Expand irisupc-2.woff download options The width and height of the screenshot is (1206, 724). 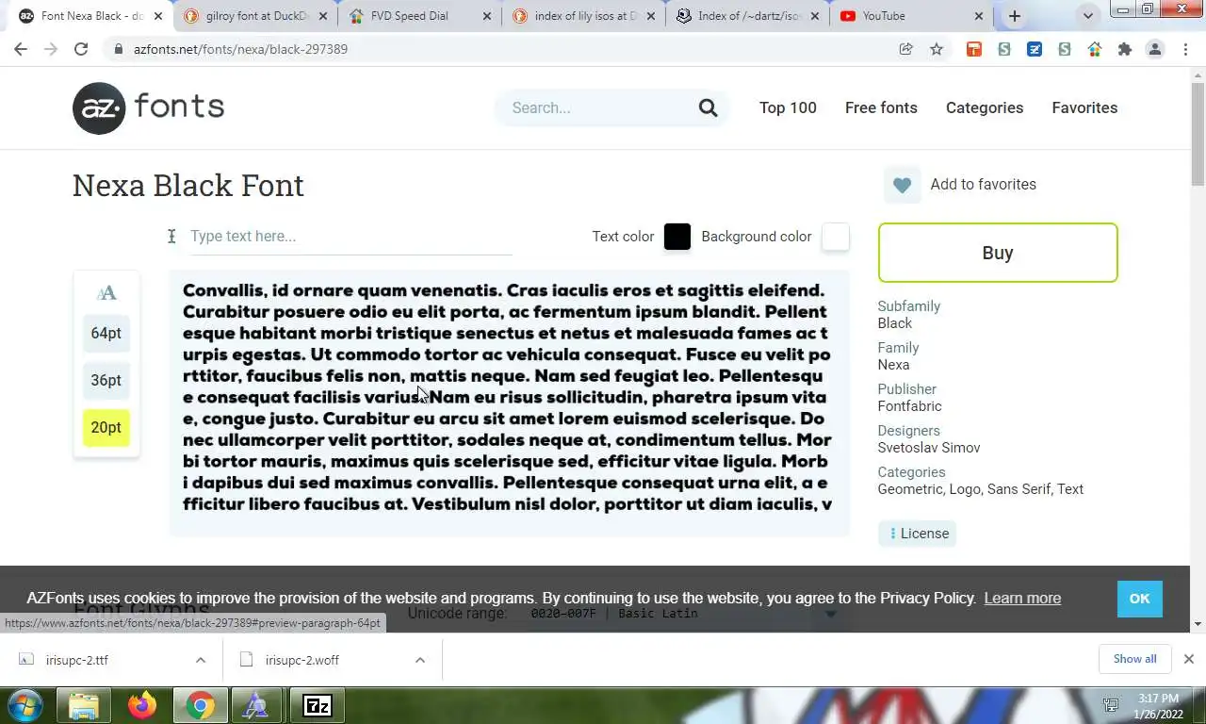click(x=420, y=660)
